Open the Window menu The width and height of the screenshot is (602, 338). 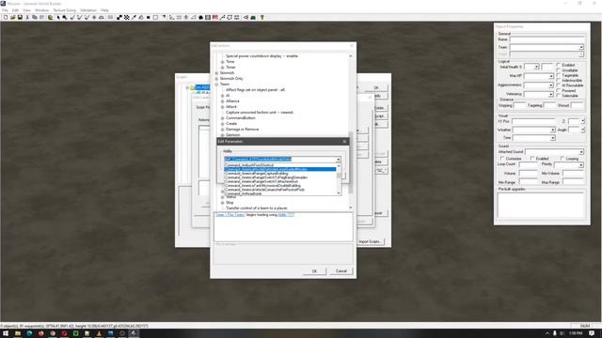click(x=41, y=10)
